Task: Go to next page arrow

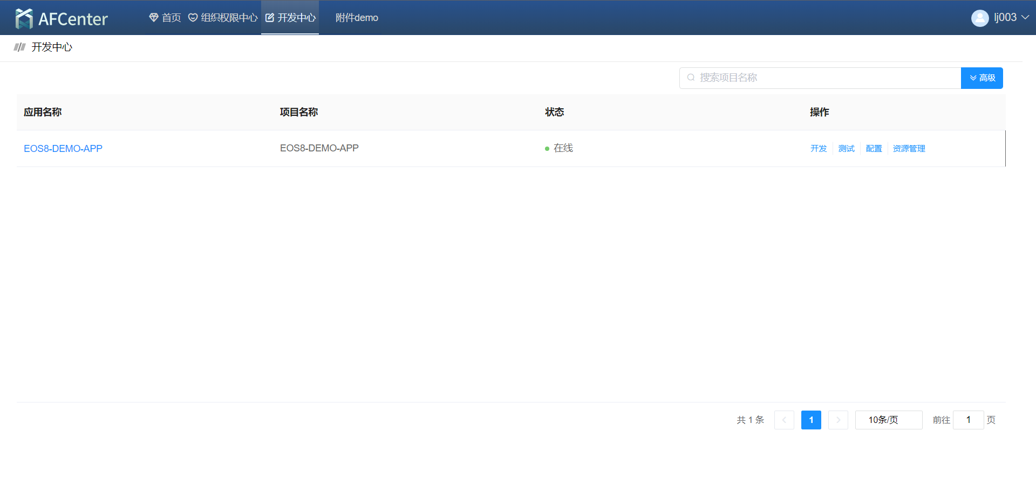Action: coord(838,420)
